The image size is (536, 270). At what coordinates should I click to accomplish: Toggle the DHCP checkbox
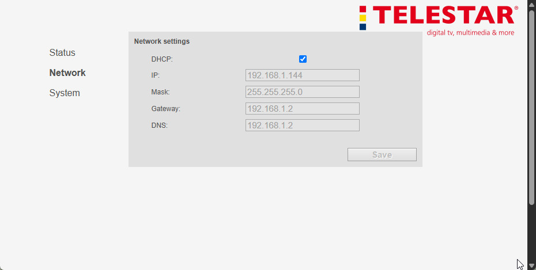tap(303, 59)
